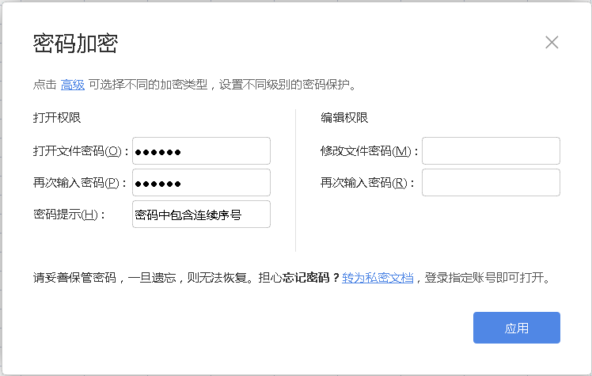
Task: Close the 密码加密 dialog
Action: pyautogui.click(x=552, y=43)
